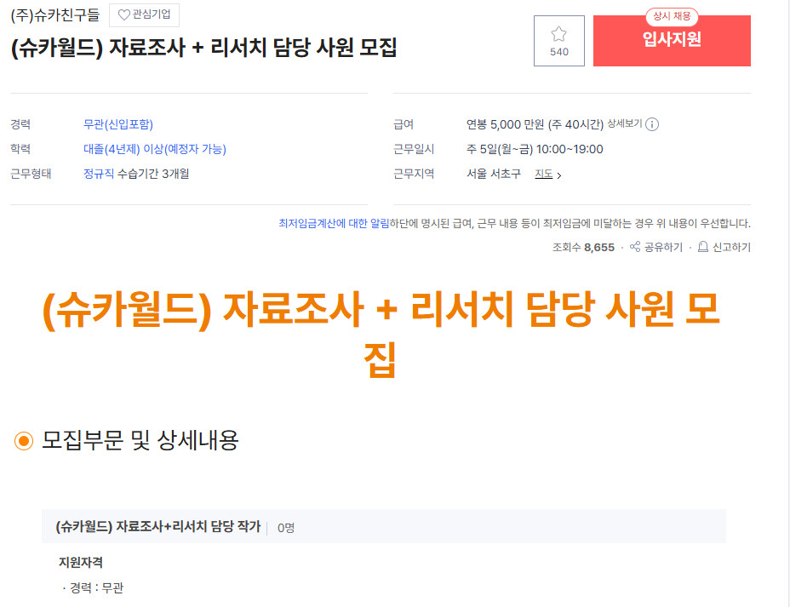Click the 상시 채용 badge
Viewport: 790px width, 607px height.
(x=672, y=16)
